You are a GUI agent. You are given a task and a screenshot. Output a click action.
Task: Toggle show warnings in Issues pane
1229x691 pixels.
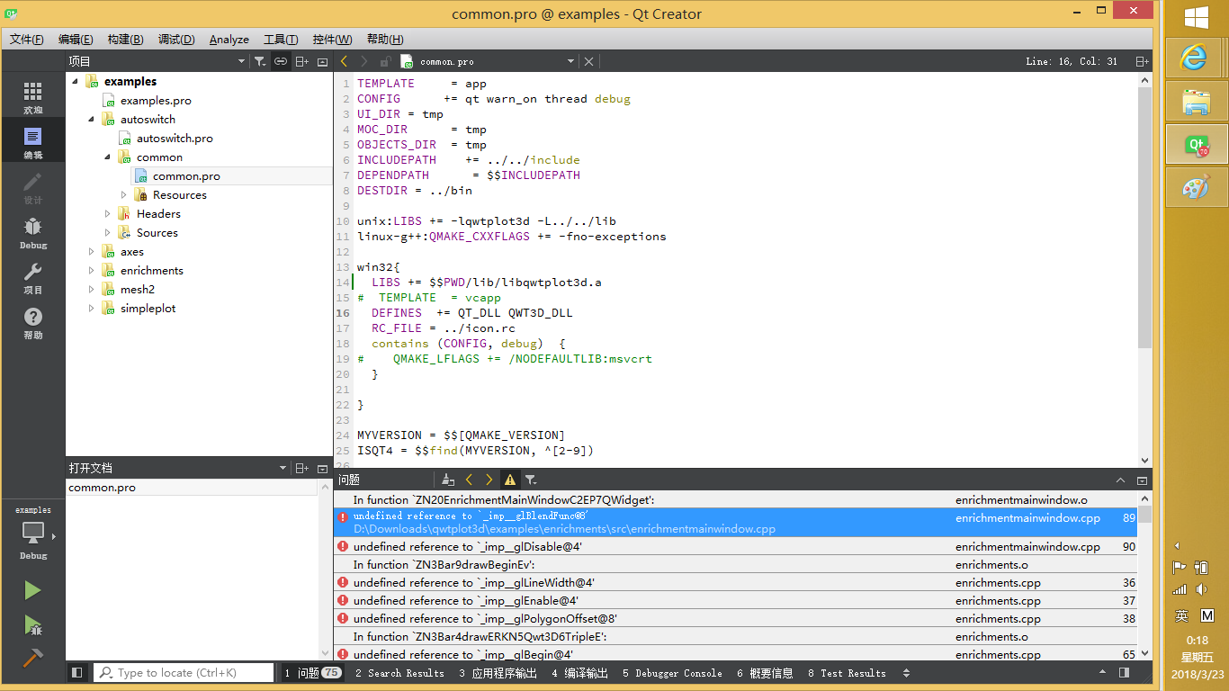point(510,480)
